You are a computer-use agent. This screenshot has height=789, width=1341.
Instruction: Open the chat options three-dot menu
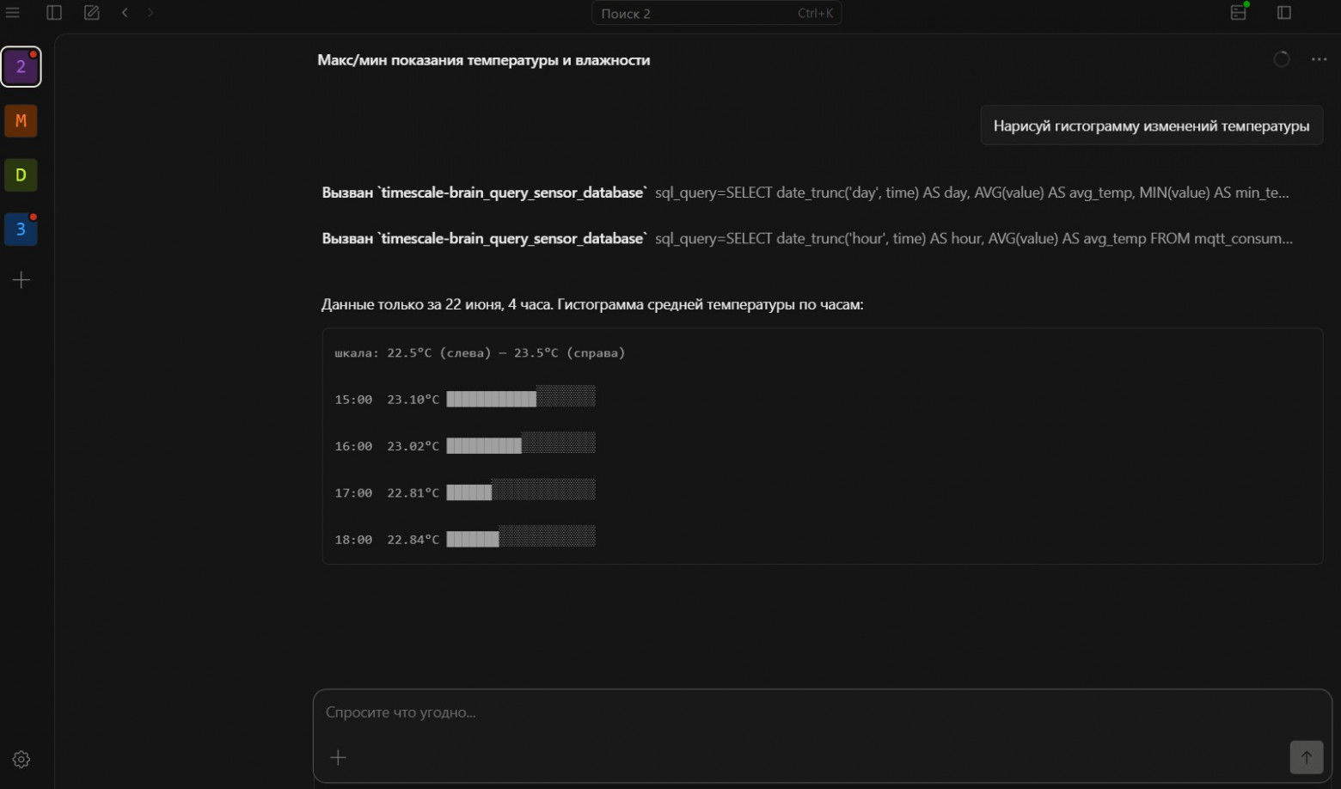[1320, 59]
